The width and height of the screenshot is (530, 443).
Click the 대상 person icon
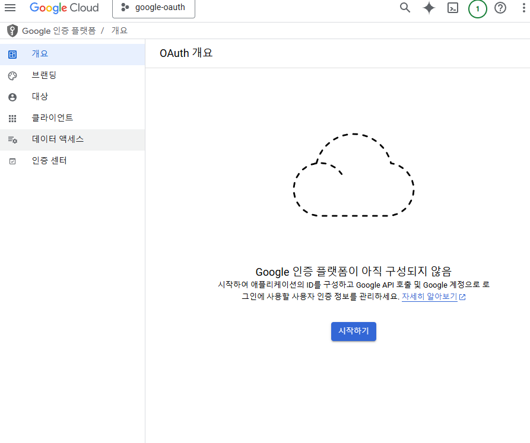coord(12,97)
